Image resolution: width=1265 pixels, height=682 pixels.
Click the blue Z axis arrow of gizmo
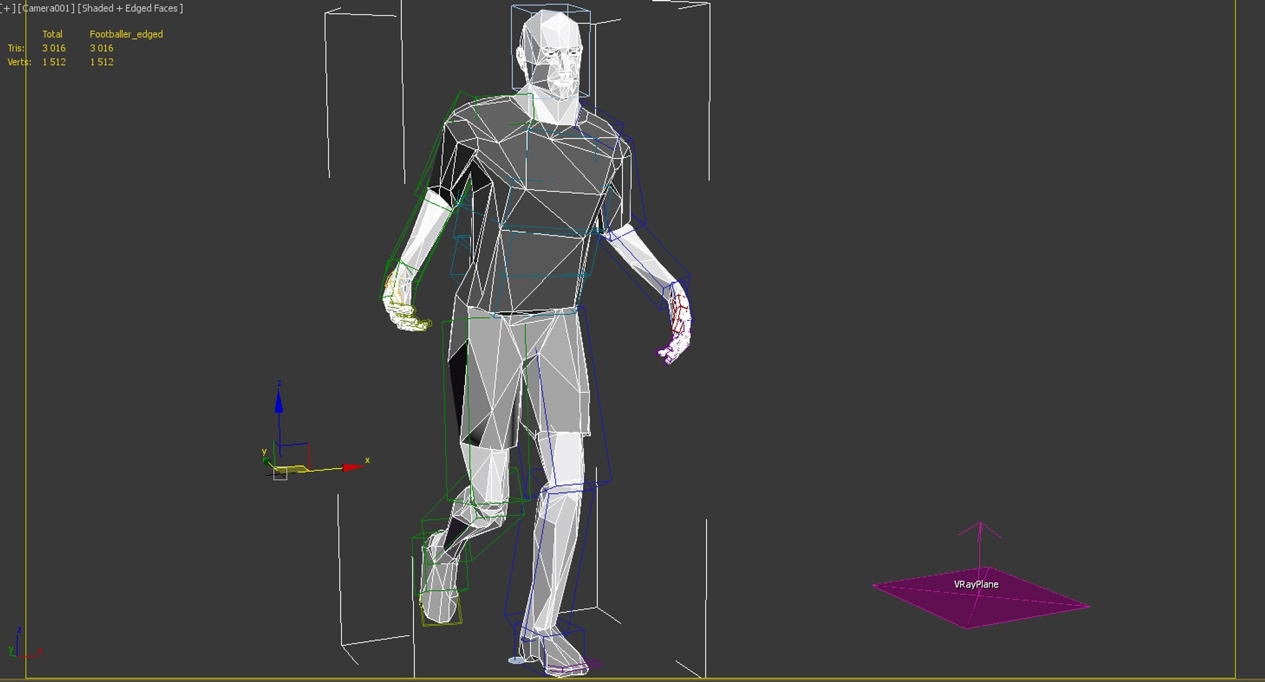[279, 402]
